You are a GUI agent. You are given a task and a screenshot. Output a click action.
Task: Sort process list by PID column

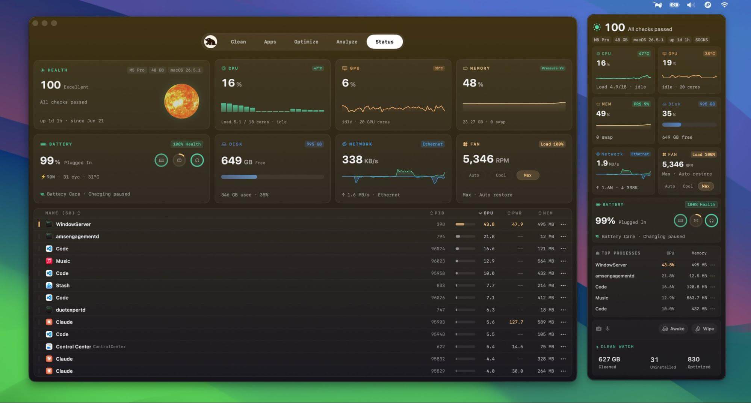437,213
